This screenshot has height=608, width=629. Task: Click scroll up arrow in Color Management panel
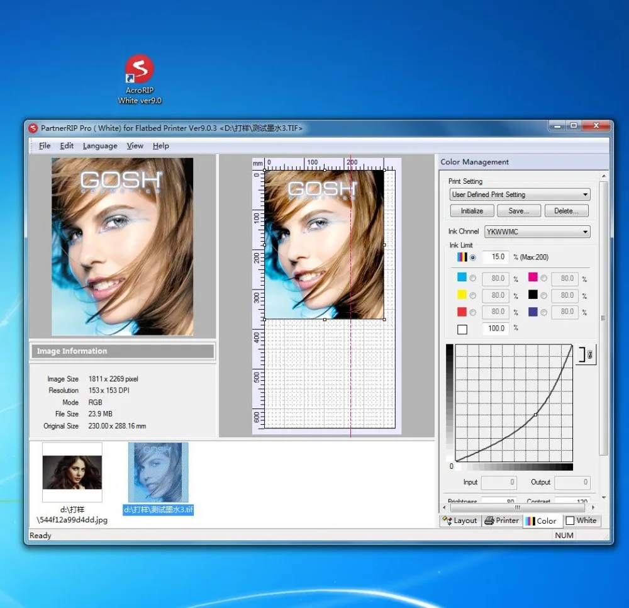(603, 176)
